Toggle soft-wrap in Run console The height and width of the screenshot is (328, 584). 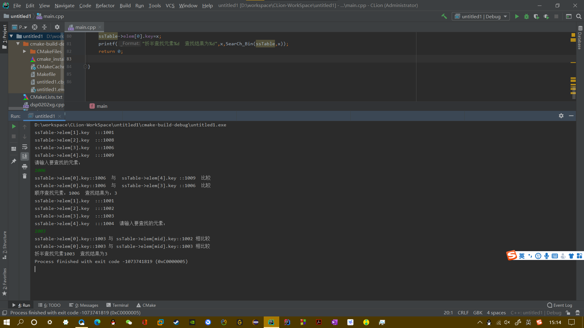coord(25,147)
